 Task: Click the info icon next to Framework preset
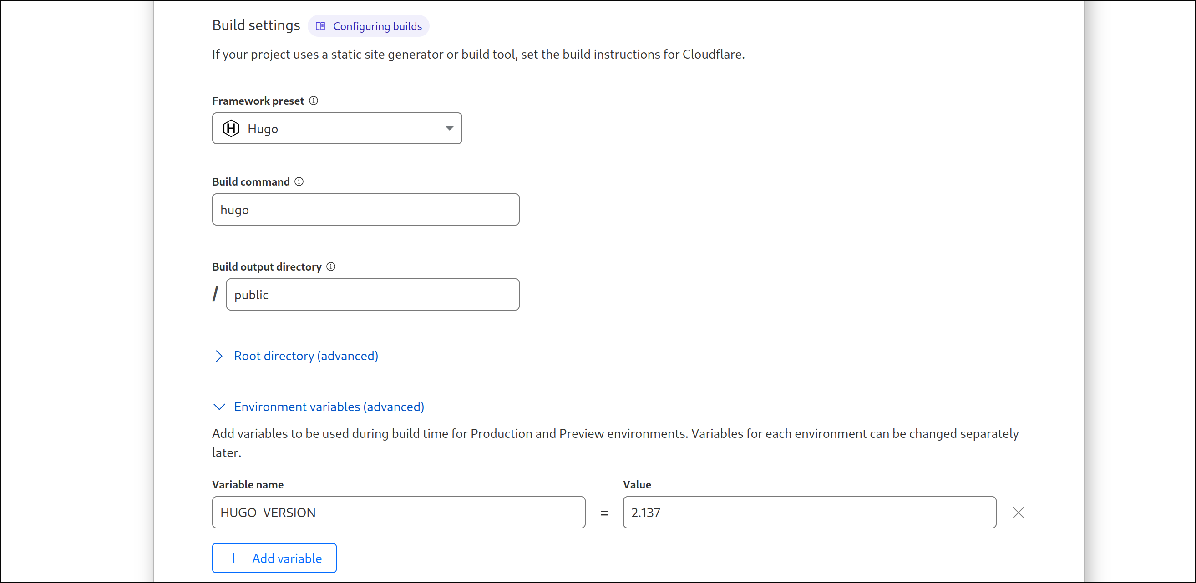314,101
